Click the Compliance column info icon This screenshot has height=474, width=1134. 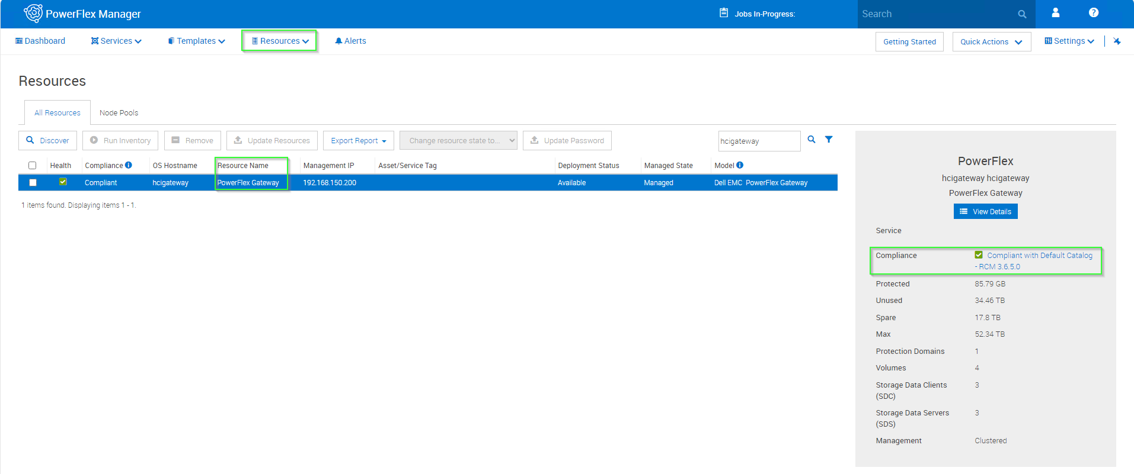click(x=129, y=165)
